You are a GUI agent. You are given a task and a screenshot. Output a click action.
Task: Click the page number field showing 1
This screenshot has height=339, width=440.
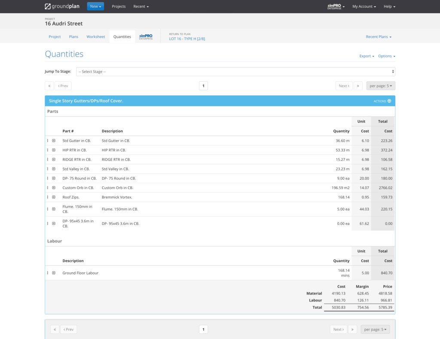pyautogui.click(x=203, y=86)
